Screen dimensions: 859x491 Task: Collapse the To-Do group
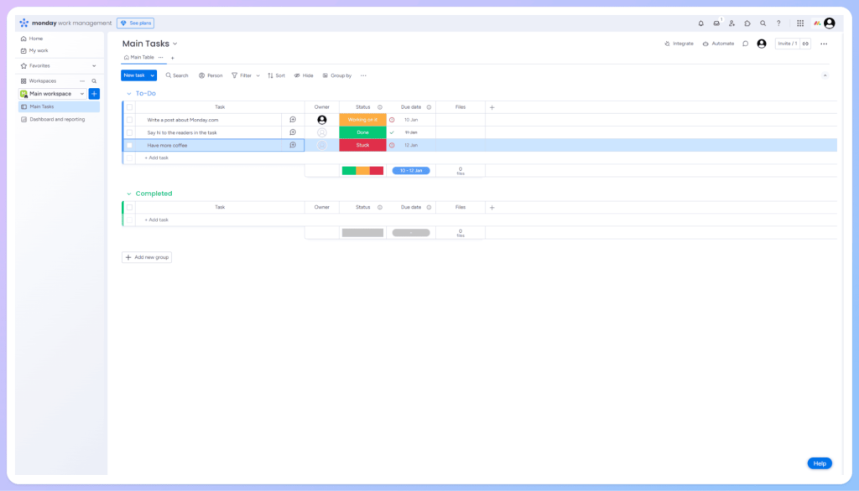pos(129,94)
